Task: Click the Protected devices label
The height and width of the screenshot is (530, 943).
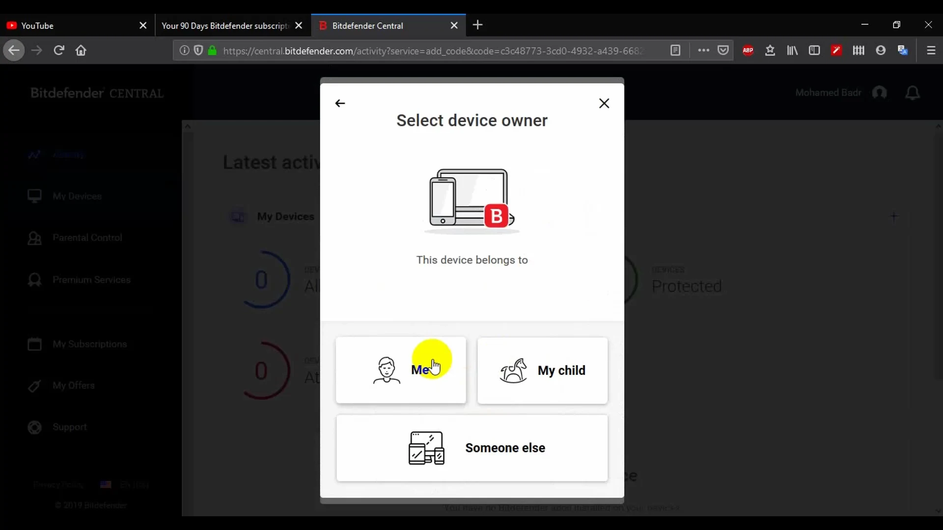Action: coord(687,286)
